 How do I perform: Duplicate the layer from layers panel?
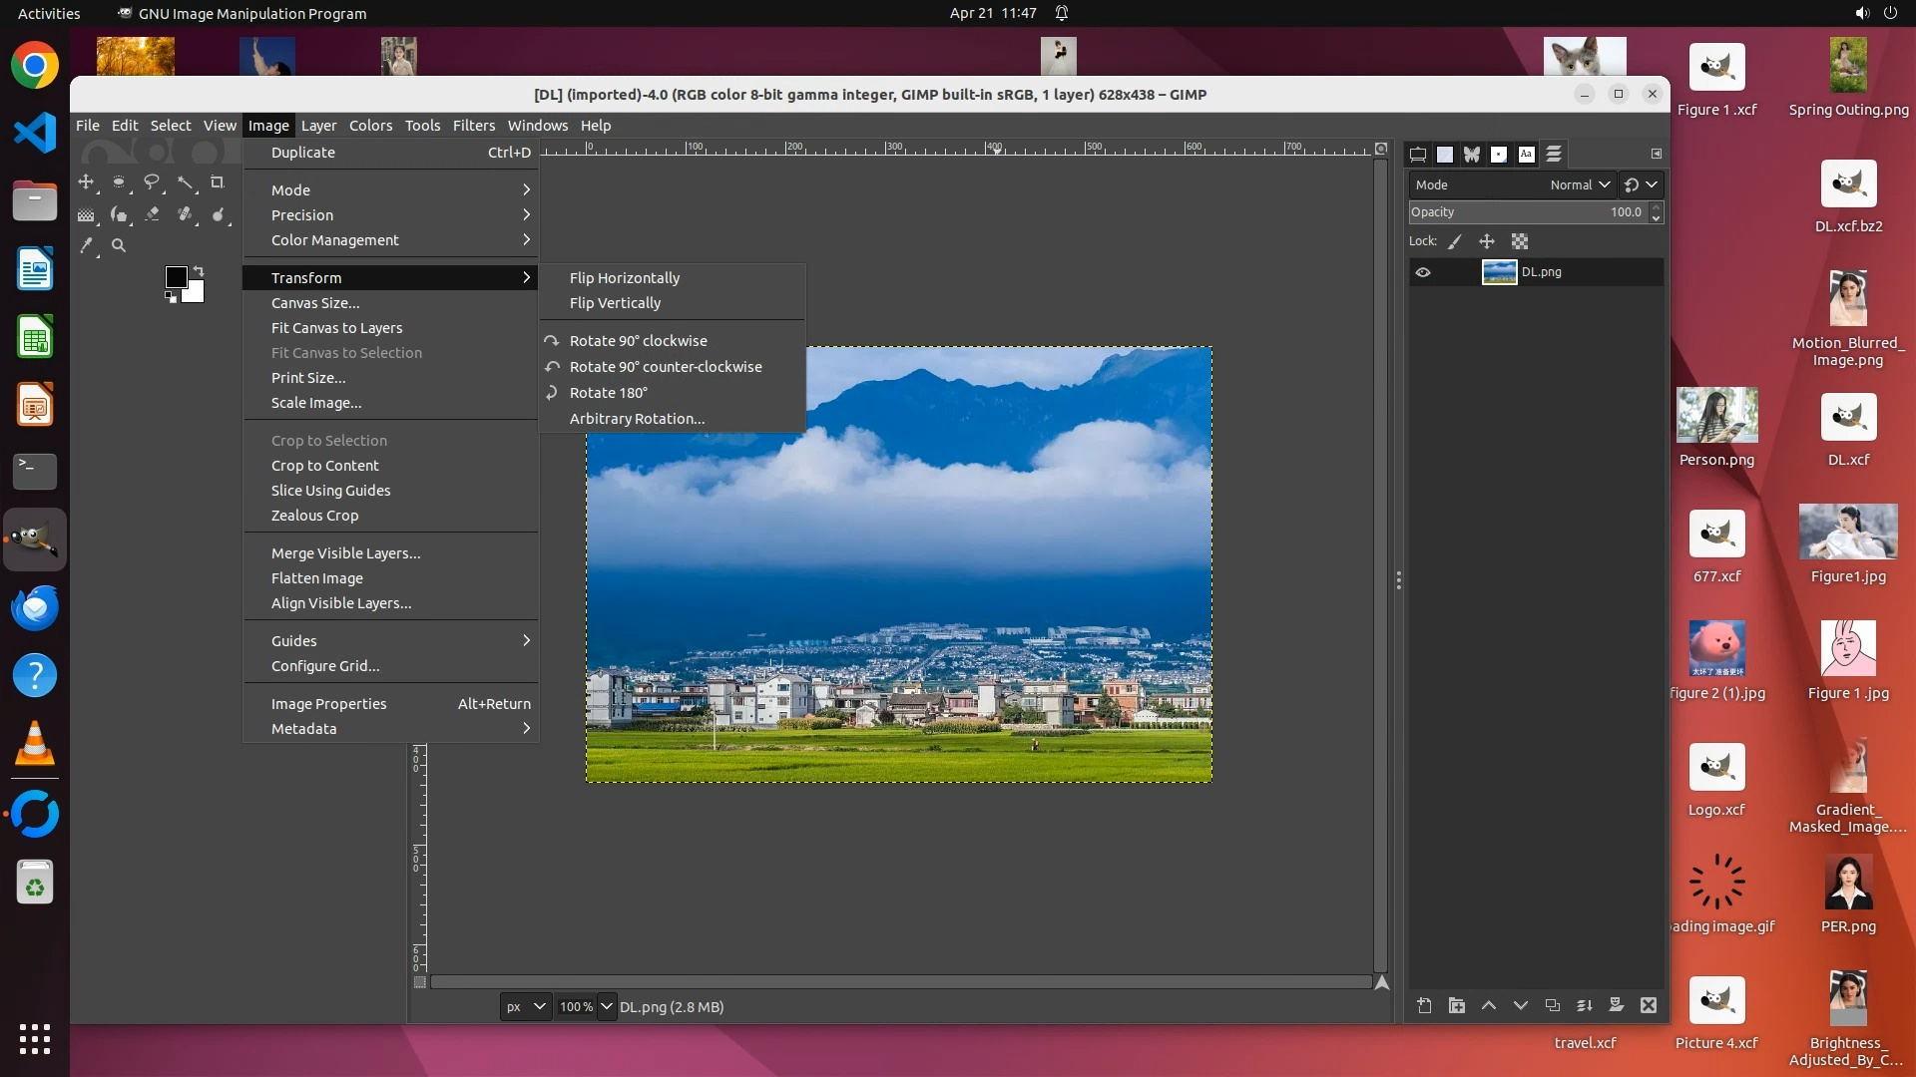point(1552,1005)
